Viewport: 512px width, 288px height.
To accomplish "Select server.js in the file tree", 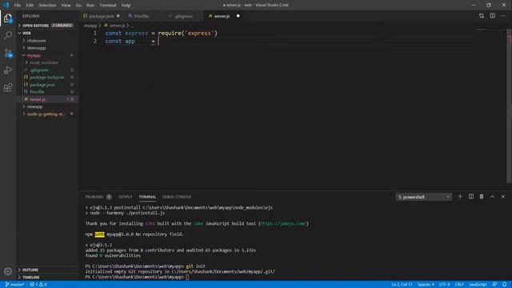I will 47,99.
